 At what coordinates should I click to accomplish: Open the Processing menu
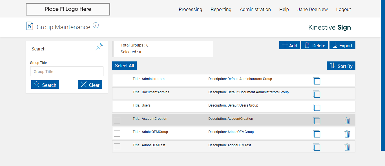click(190, 9)
